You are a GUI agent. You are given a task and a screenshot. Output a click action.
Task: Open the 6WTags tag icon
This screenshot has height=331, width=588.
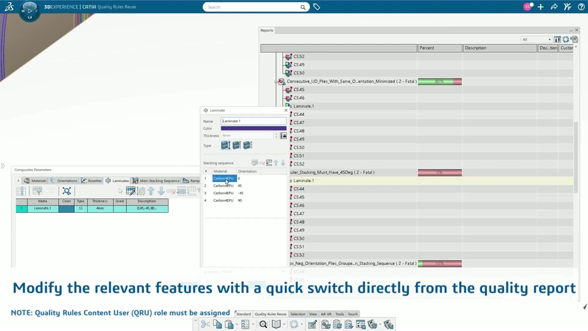317,7
